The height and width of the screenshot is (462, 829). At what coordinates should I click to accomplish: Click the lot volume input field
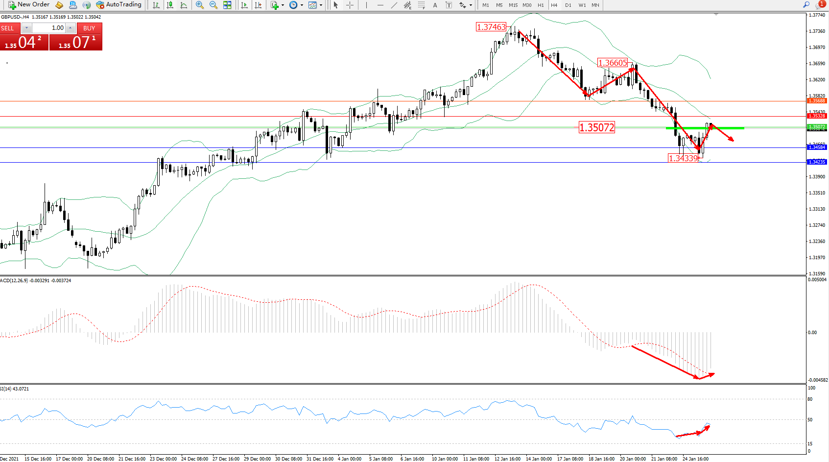click(x=49, y=28)
